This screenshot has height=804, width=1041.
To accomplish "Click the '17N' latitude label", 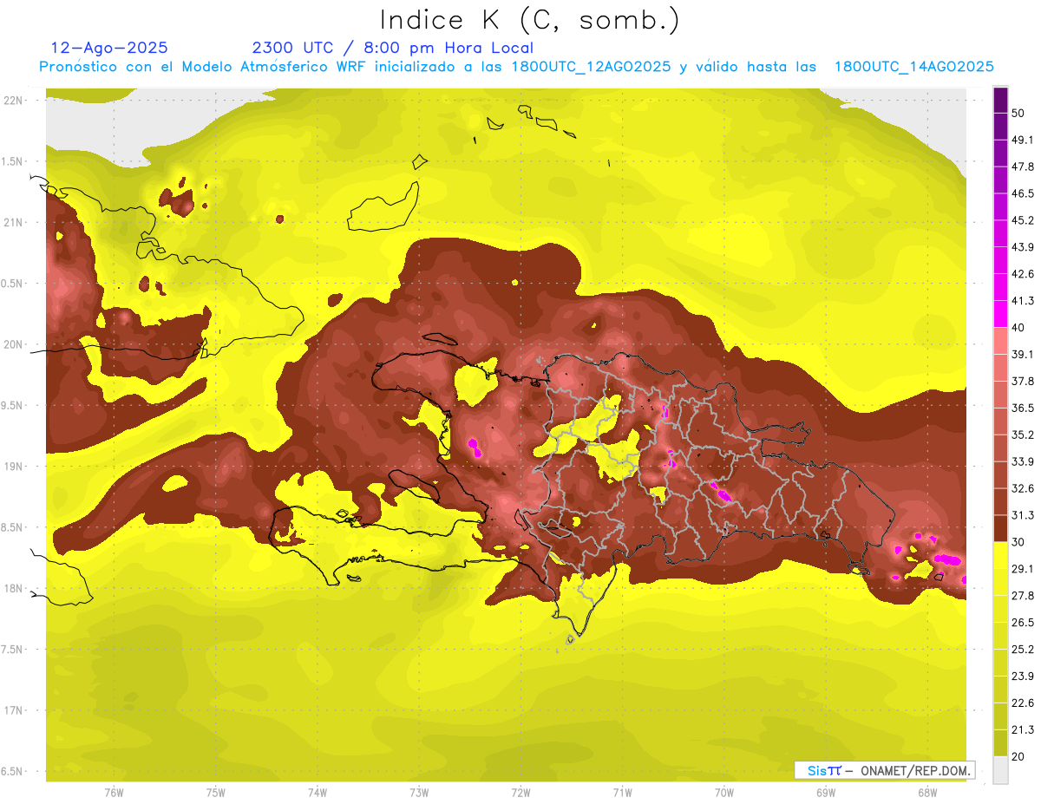I will point(14,710).
